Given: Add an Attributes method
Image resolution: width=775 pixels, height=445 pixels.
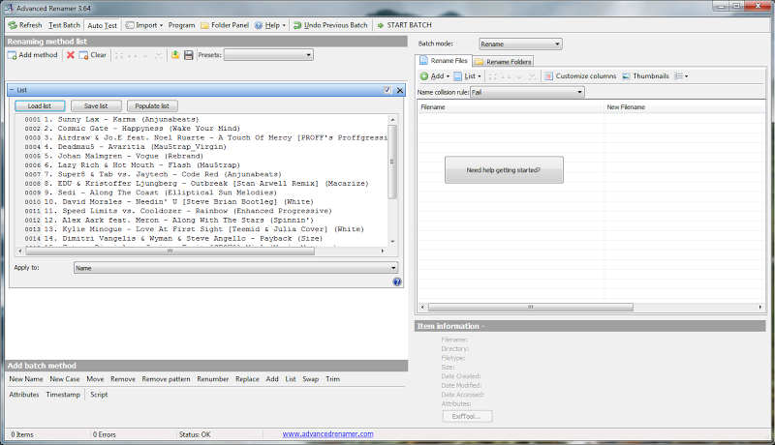Looking at the screenshot, I should pos(24,394).
